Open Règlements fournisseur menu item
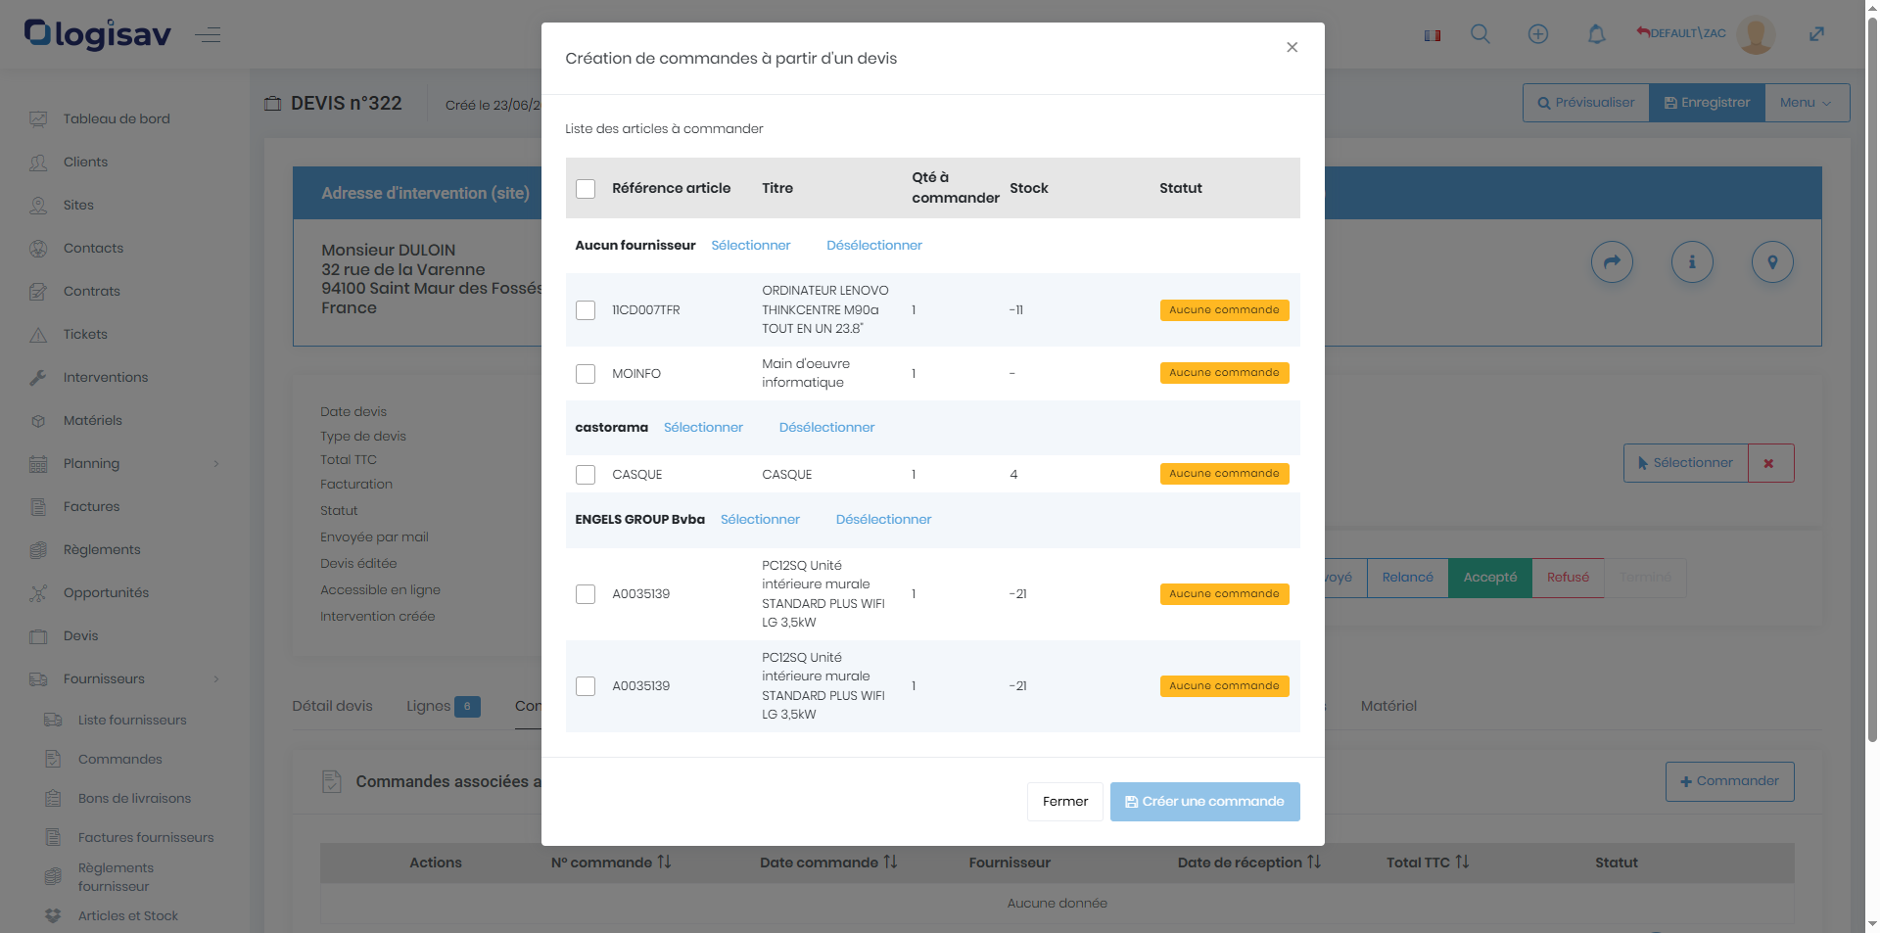1880x933 pixels. pos(116,877)
